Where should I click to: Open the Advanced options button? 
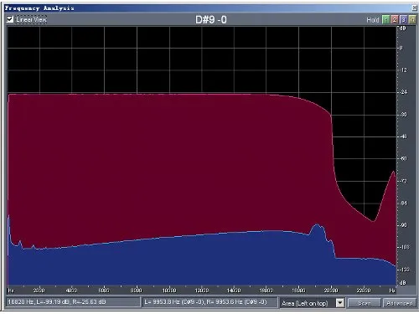coord(400,303)
